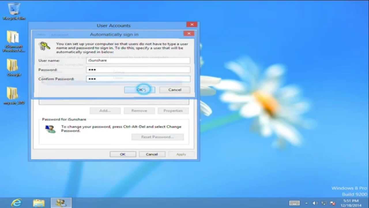Viewport: 369px width, 208px height.
Task: Open the Google folder on the desktop
Action: 13,68
